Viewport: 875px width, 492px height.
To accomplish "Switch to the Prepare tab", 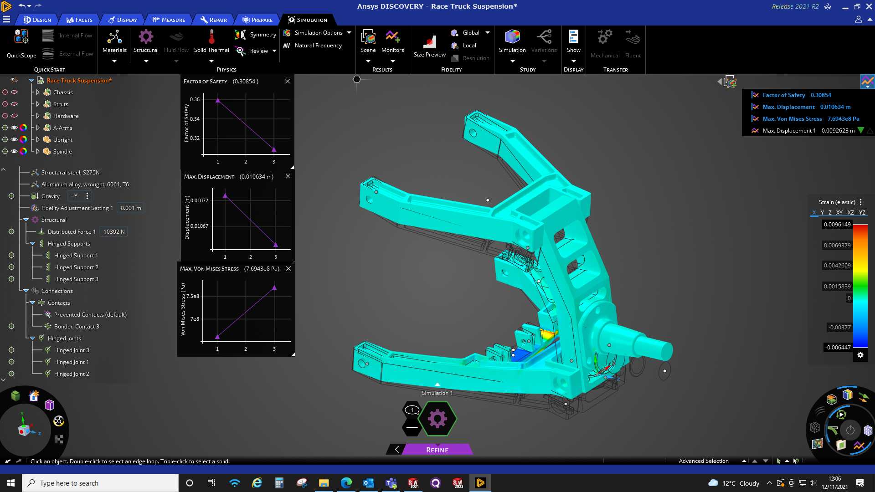I will (257, 20).
